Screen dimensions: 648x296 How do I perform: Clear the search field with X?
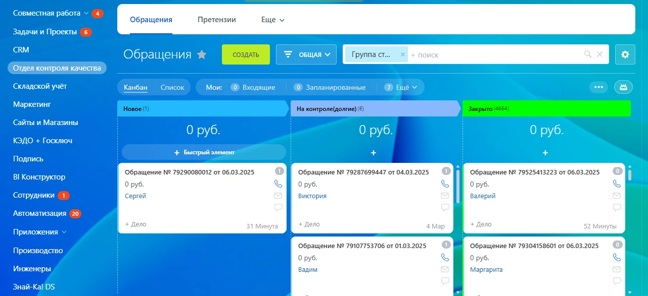coord(599,54)
